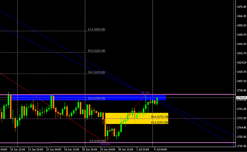Screen dimensions: 247x152
Task: Click the 1841.20 price scale value
Action: tap(241, 44)
